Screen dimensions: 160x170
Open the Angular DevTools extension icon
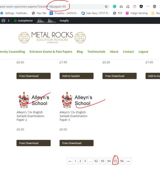pyautogui.click(x=141, y=7)
